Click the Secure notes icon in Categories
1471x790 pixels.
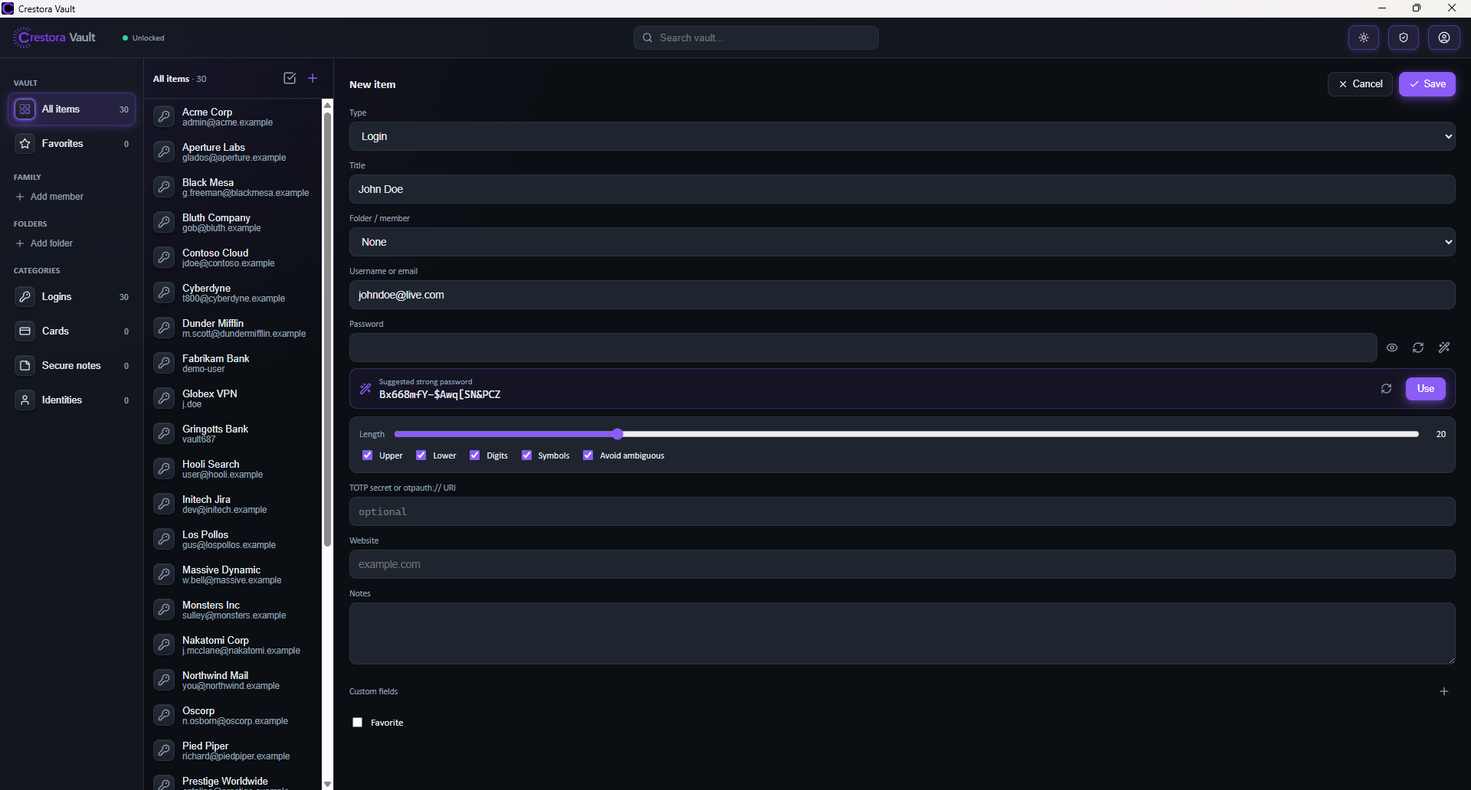(x=25, y=366)
